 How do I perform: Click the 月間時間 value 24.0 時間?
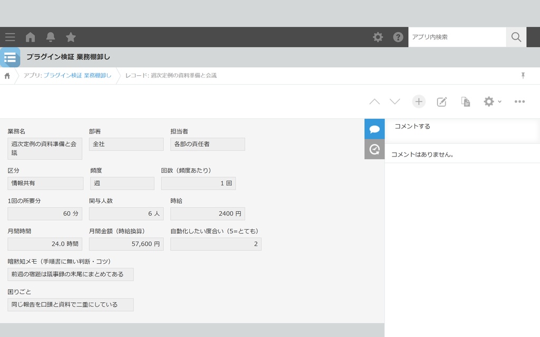45,244
